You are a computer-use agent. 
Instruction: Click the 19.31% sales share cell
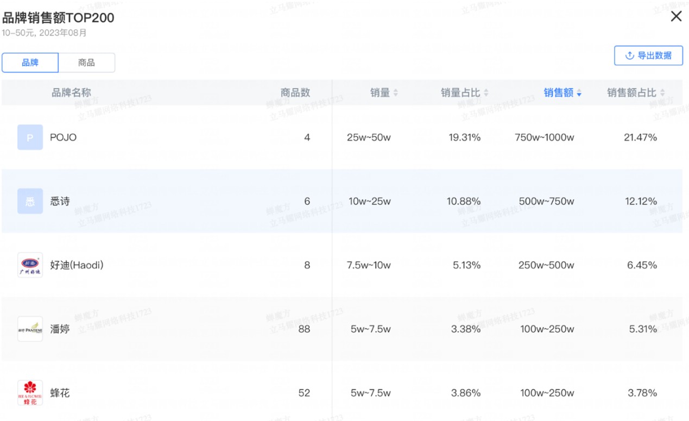[x=465, y=137]
